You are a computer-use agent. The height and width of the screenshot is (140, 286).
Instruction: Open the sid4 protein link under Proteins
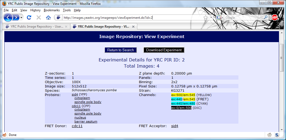coord(75,94)
